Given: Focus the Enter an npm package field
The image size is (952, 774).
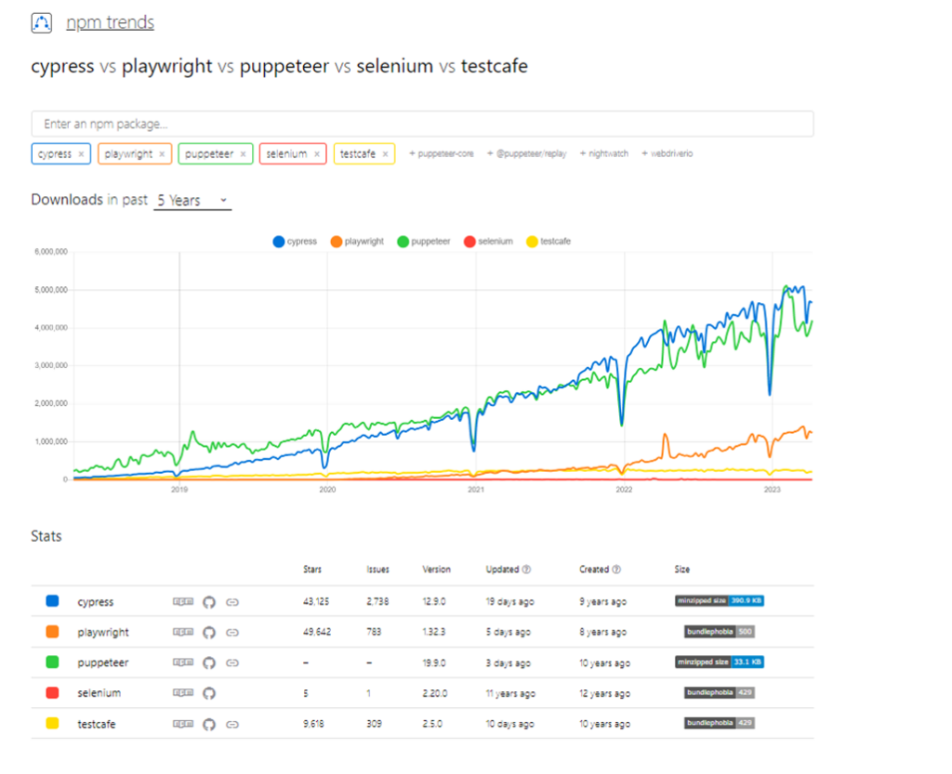Looking at the screenshot, I should [x=422, y=124].
